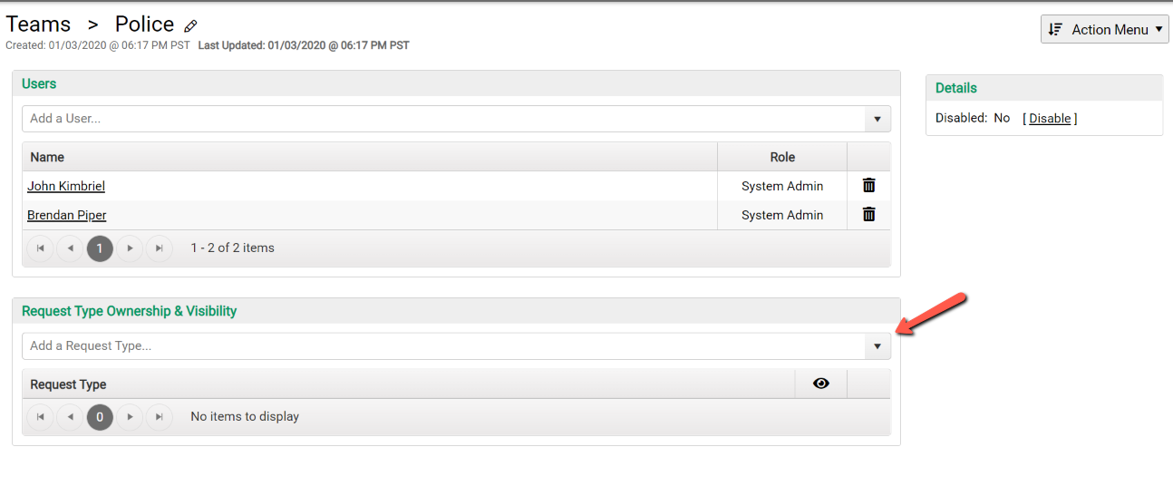Open the Add a User dropdown arrow
Image resolution: width=1173 pixels, height=486 pixels.
(x=877, y=119)
